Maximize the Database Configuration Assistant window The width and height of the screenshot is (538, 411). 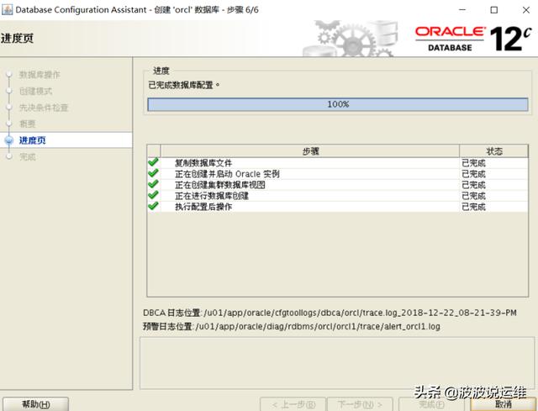(x=494, y=10)
